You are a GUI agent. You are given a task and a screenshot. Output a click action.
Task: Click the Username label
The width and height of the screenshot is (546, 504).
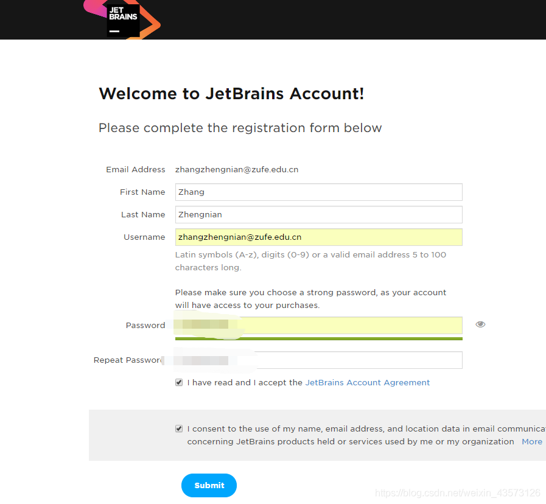pyautogui.click(x=144, y=237)
